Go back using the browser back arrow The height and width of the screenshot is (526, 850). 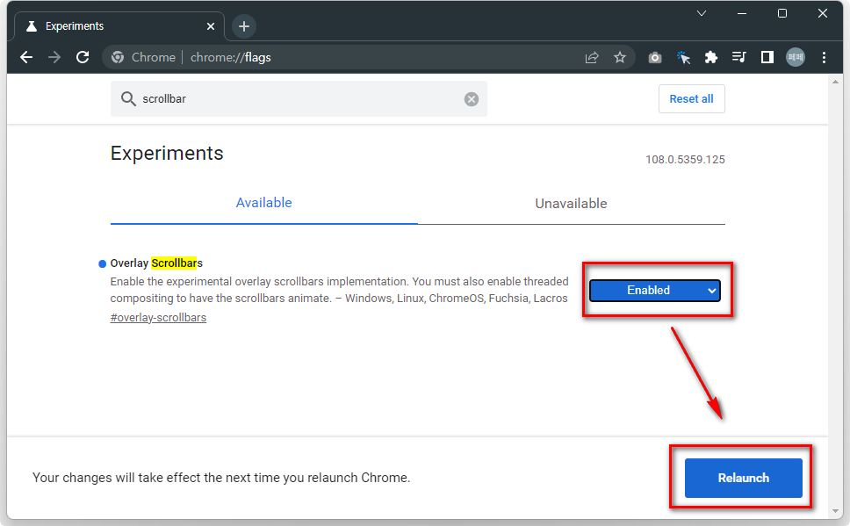tap(26, 57)
